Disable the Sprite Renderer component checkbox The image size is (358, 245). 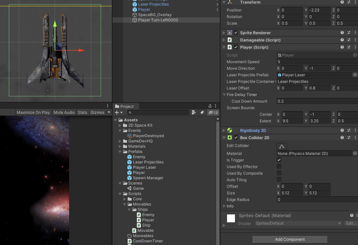(236, 33)
